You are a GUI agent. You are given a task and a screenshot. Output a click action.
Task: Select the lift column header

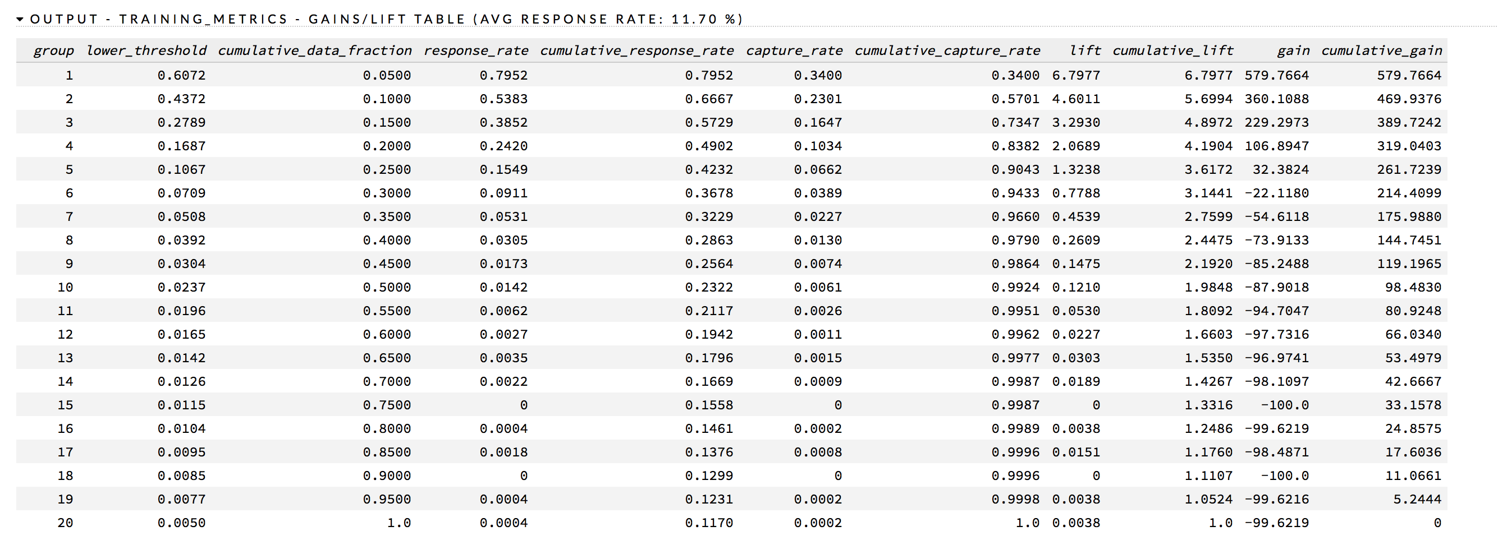click(1084, 50)
